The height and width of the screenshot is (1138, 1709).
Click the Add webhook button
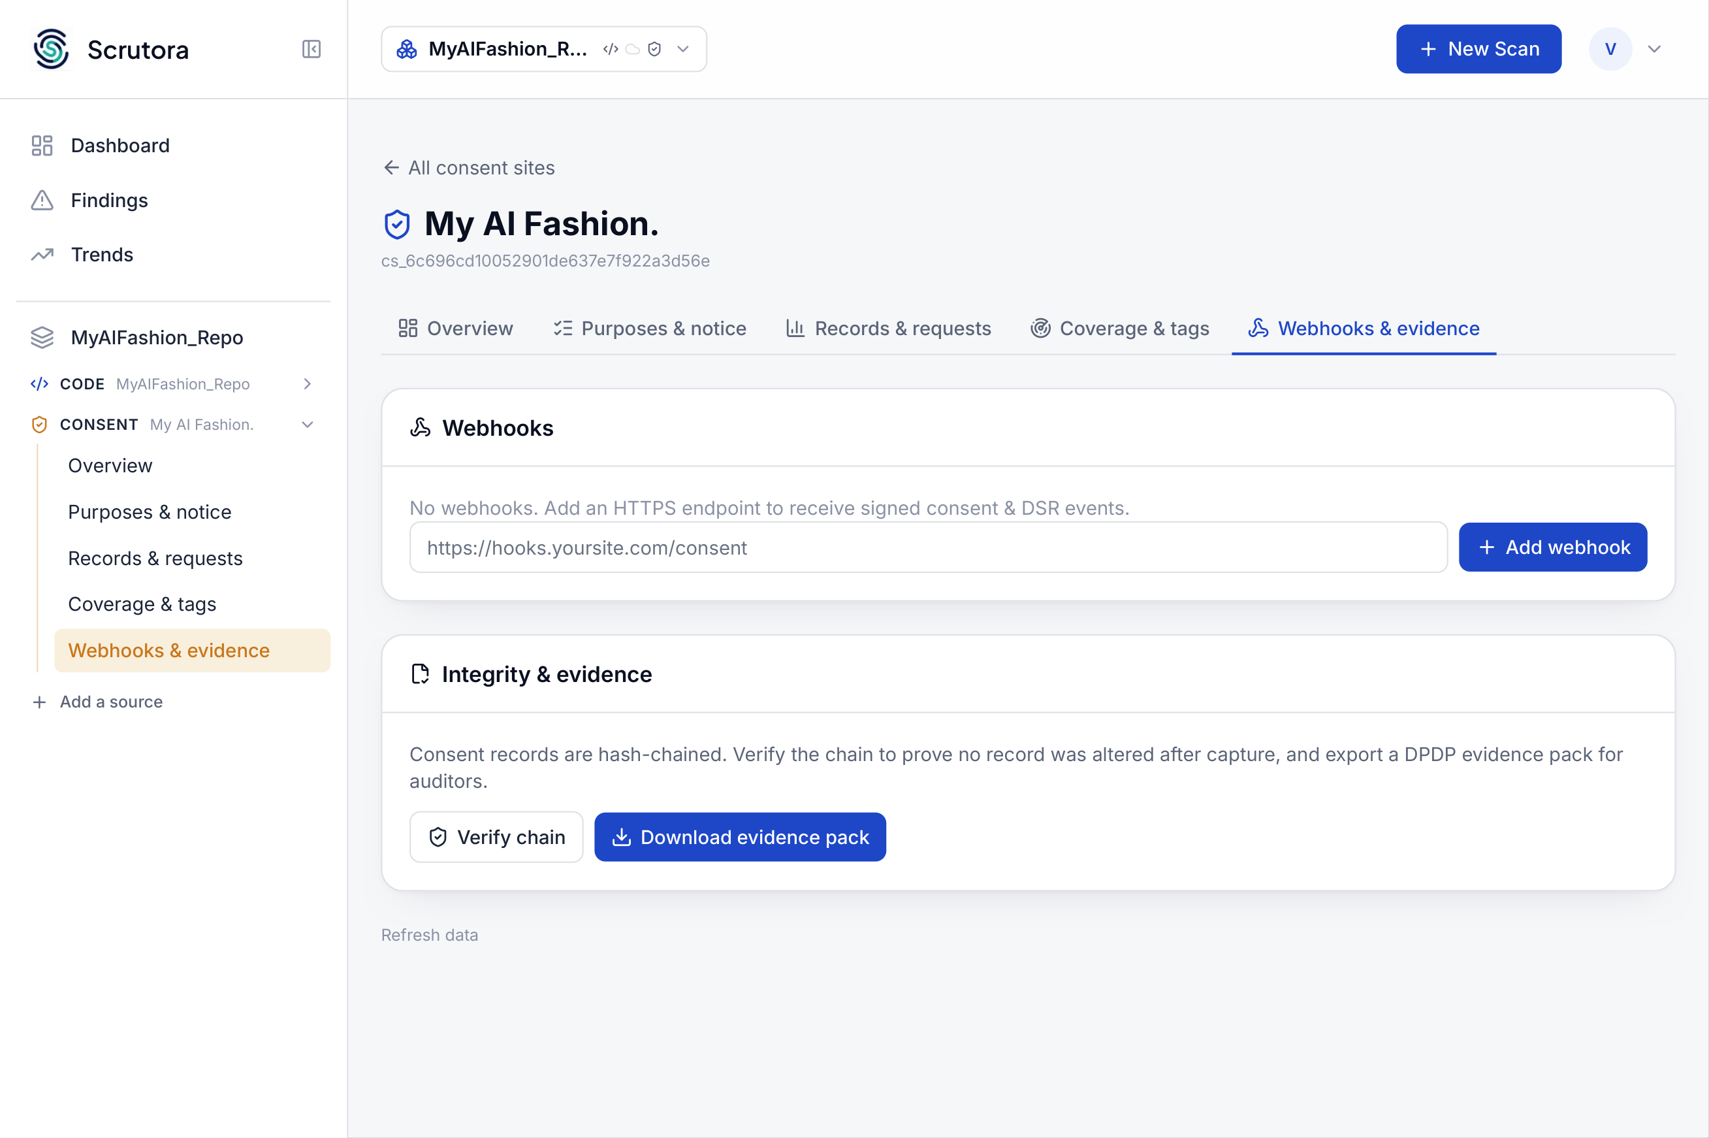[1552, 547]
